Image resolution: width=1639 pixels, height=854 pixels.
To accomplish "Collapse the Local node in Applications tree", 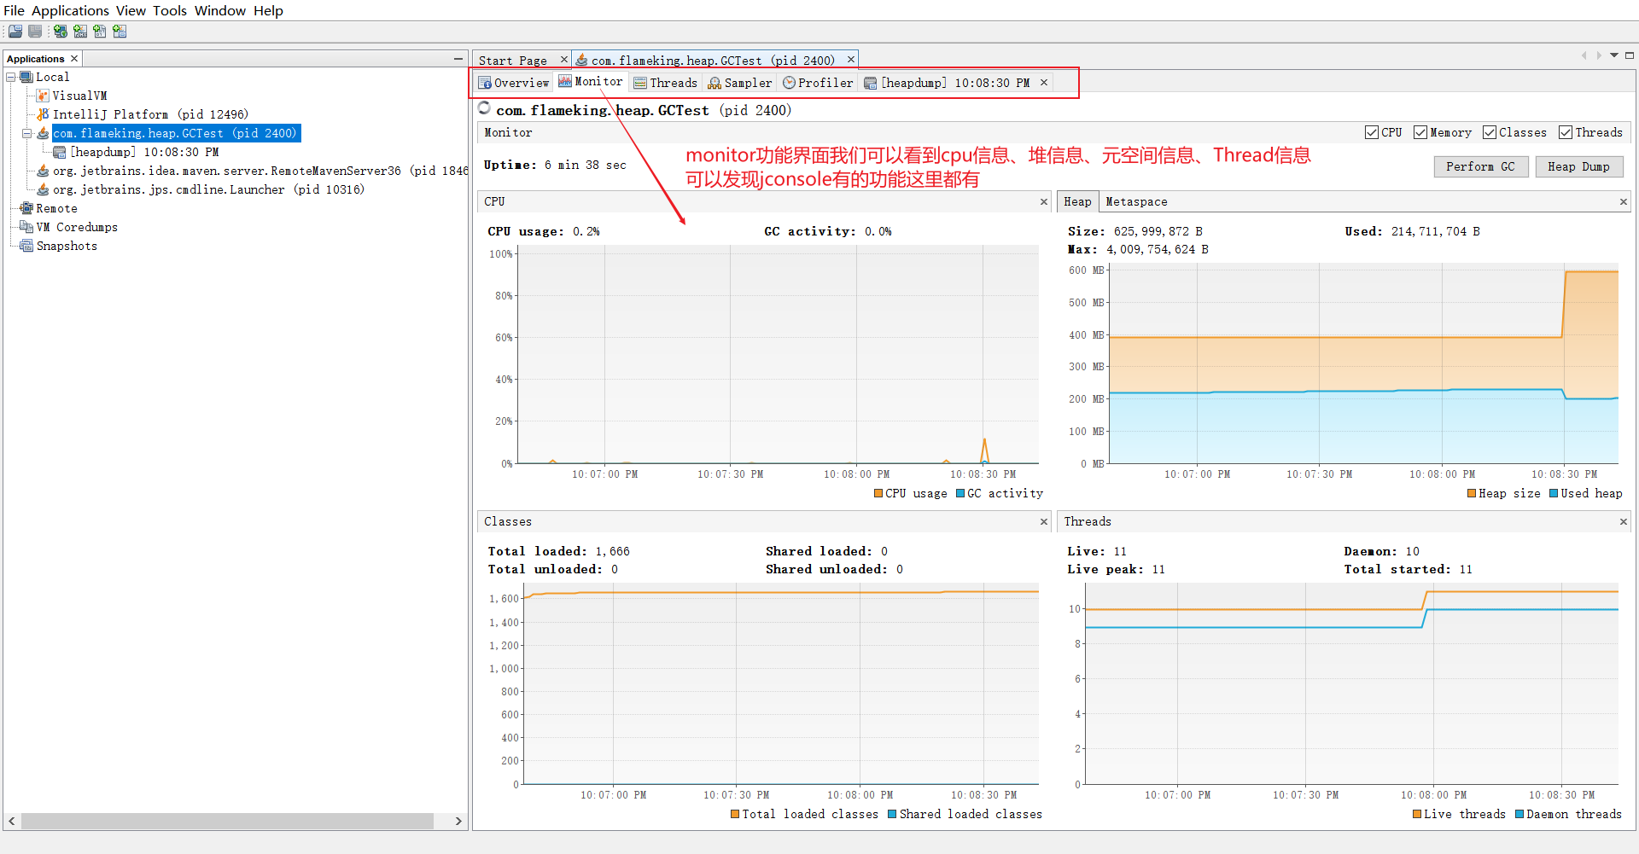I will click(x=11, y=77).
